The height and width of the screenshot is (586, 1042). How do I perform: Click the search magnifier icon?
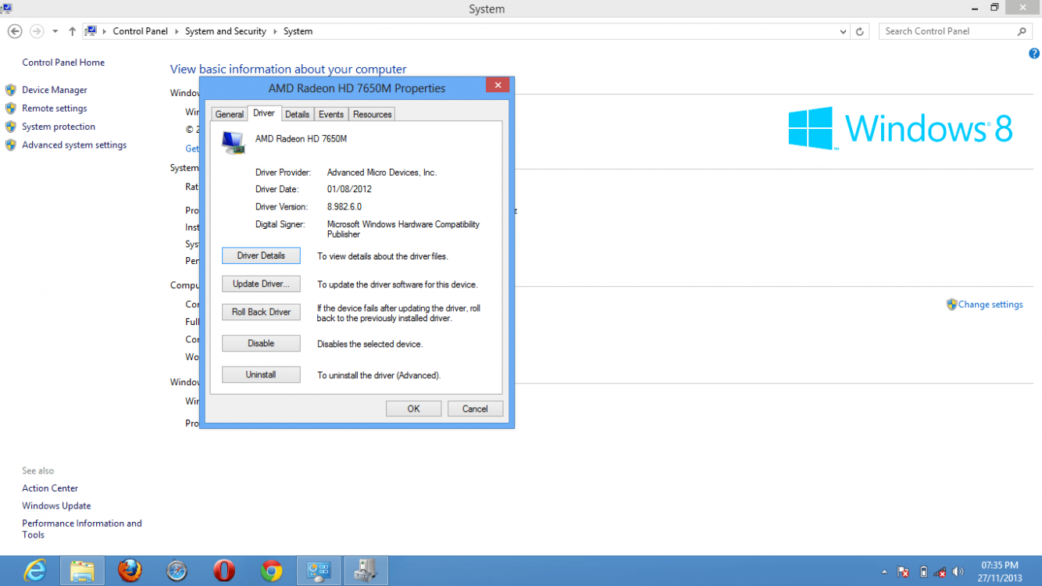coord(1022,31)
